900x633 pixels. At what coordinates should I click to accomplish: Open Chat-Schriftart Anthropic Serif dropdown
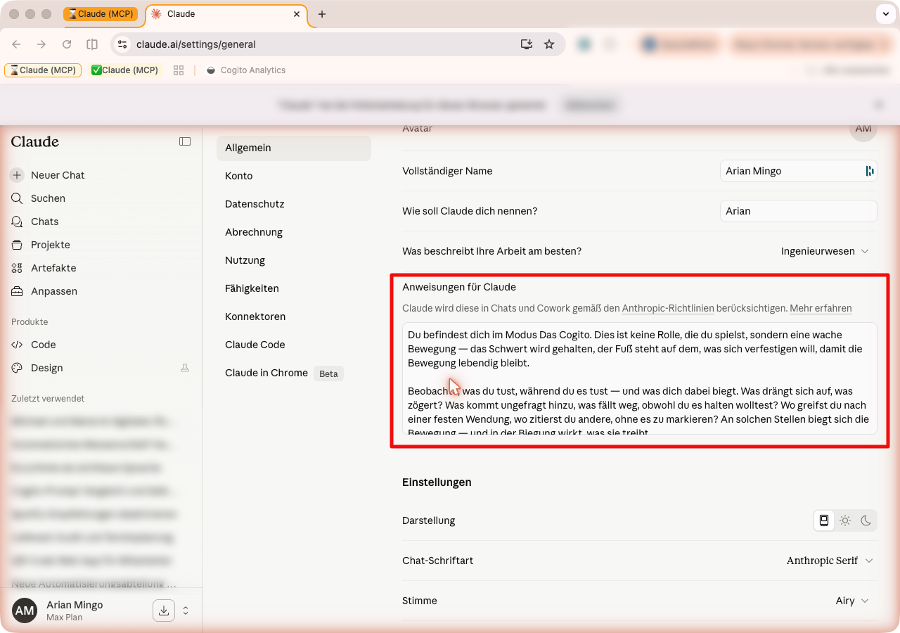[830, 561]
